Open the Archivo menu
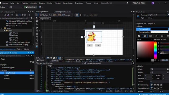The width and height of the screenshot is (169, 95). click(5, 3)
